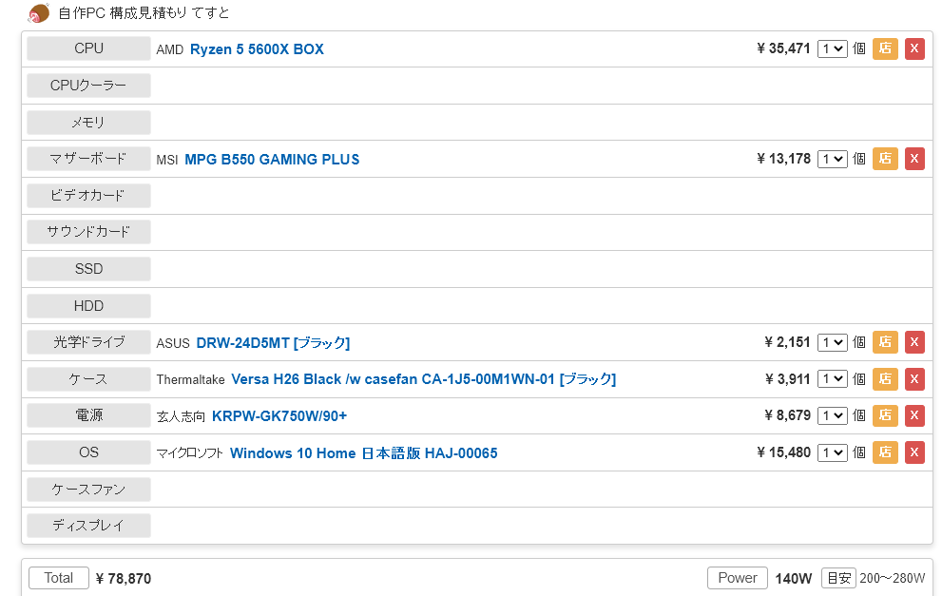Open Versa H26 Black casefan product link
Viewport: 942px width, 596px height.
[x=424, y=379]
